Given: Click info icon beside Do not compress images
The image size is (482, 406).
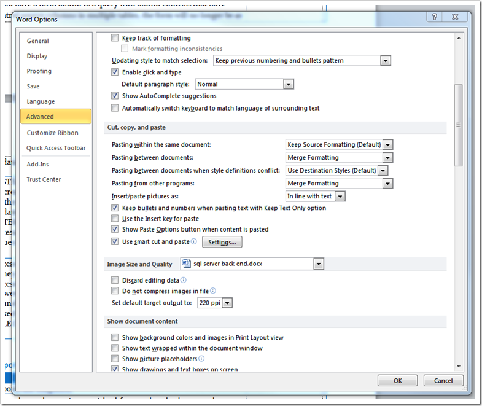Looking at the screenshot, I should click(x=212, y=291).
